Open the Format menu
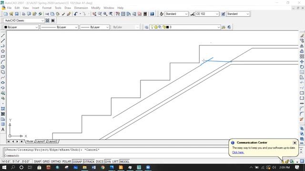This screenshot has height=171, width=305. (x=47, y=8)
